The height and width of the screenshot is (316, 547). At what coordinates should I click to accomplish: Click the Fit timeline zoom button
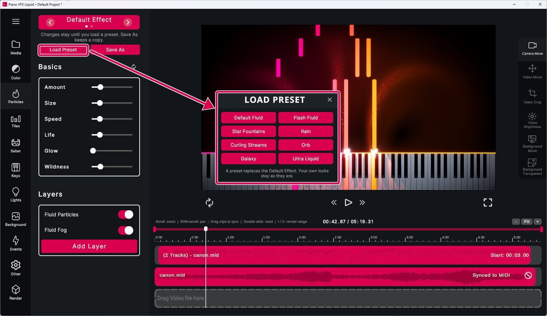point(527,222)
